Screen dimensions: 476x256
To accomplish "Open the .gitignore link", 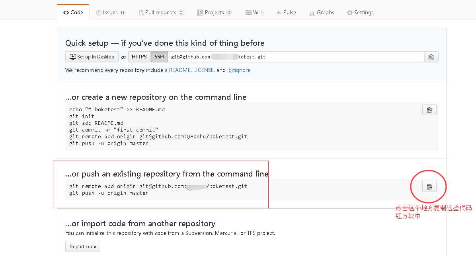I will [239, 70].
